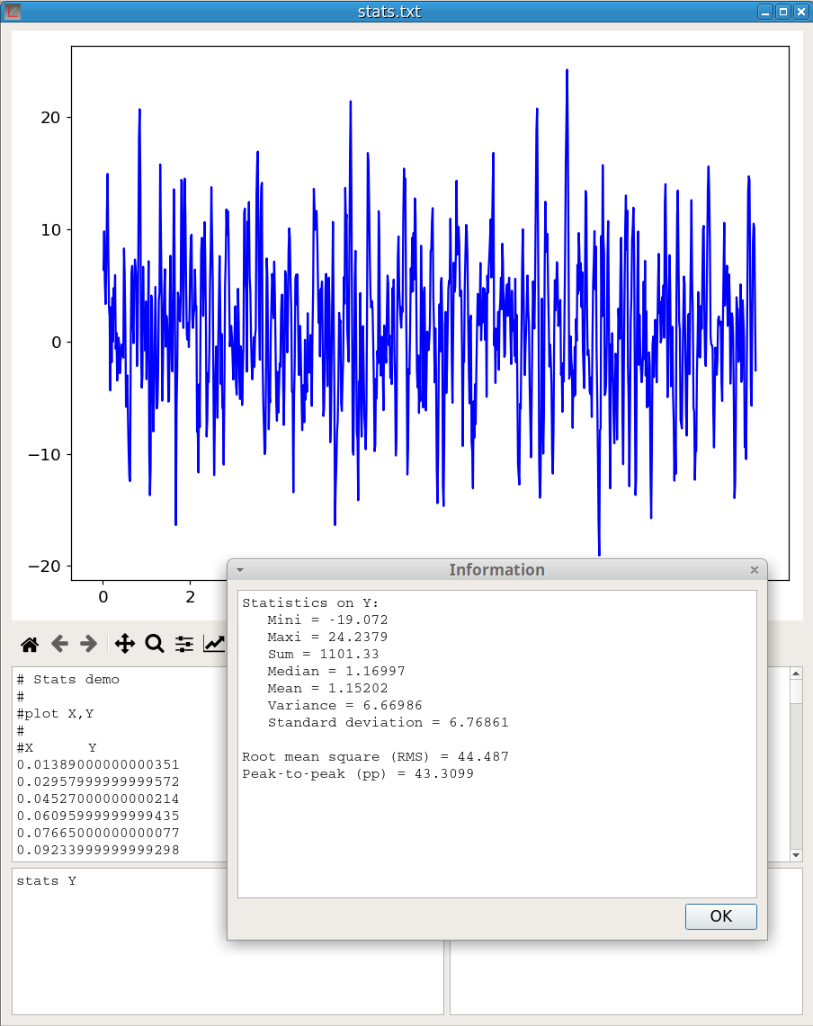Click the 'Median = 1.16997' statistic
813x1026 pixels.
(336, 671)
